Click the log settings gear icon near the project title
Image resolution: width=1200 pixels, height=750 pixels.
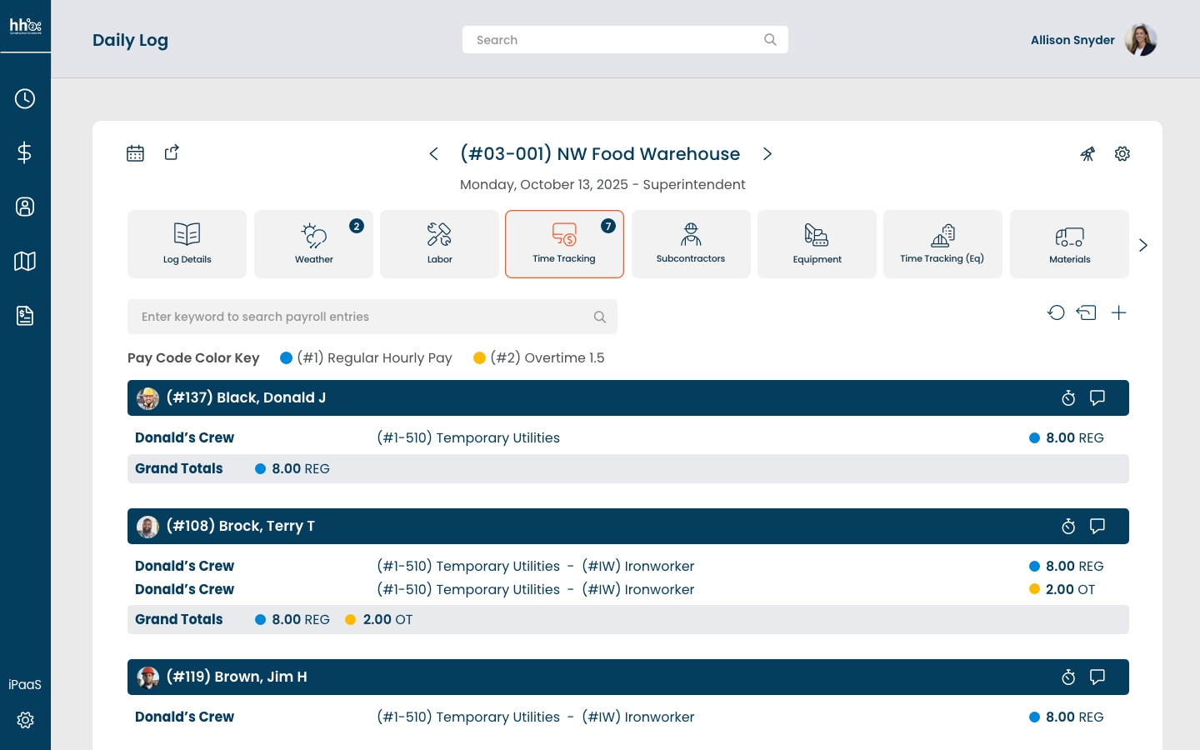pos(1122,154)
